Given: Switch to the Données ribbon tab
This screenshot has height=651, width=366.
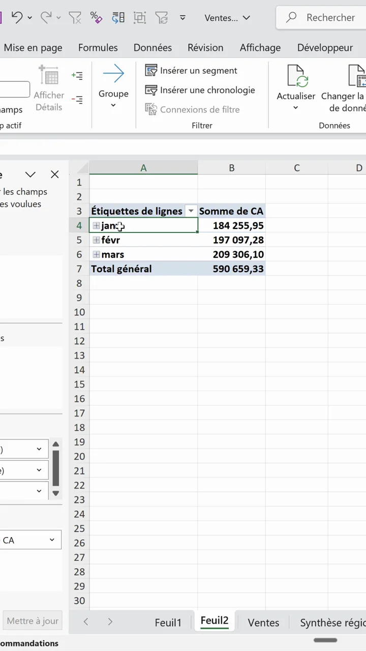Looking at the screenshot, I should (x=152, y=48).
